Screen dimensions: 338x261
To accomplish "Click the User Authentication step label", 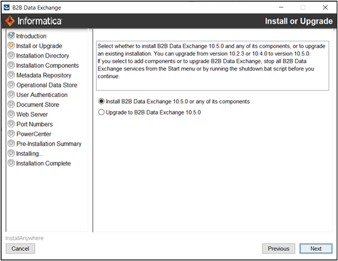I will [x=42, y=95].
